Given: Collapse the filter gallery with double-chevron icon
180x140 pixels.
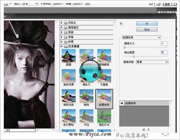Looking at the screenshot, I should point(121,24).
